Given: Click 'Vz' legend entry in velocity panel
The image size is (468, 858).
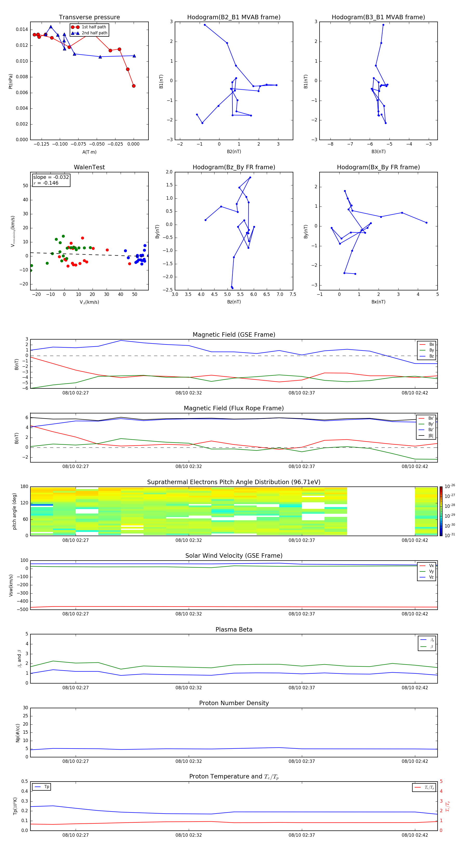Looking at the screenshot, I should [x=427, y=577].
